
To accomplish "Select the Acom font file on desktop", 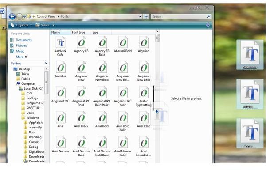I will click(250, 133).
